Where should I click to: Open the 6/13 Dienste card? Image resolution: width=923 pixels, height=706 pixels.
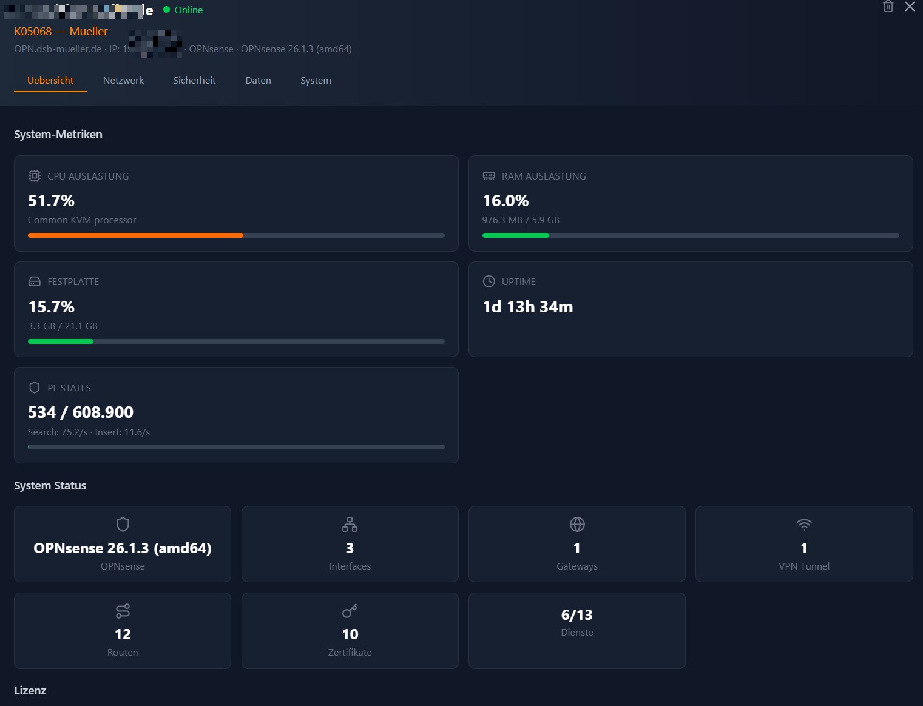coord(577,631)
